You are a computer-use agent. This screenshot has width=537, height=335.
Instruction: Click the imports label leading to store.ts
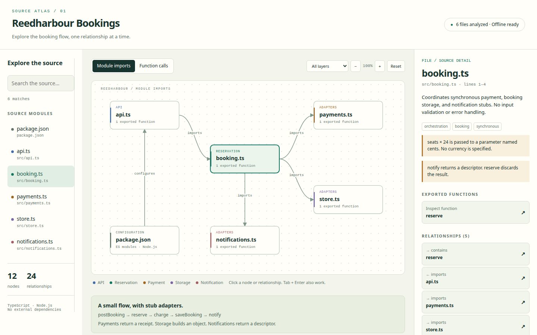(296, 175)
